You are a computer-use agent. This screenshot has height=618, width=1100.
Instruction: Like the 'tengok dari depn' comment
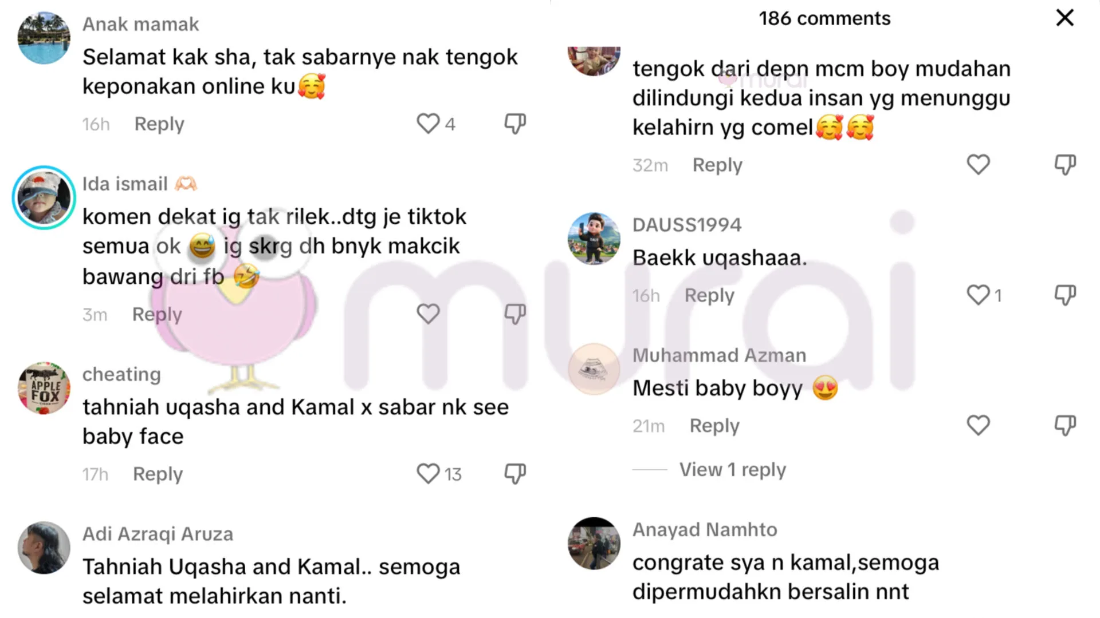[978, 165]
